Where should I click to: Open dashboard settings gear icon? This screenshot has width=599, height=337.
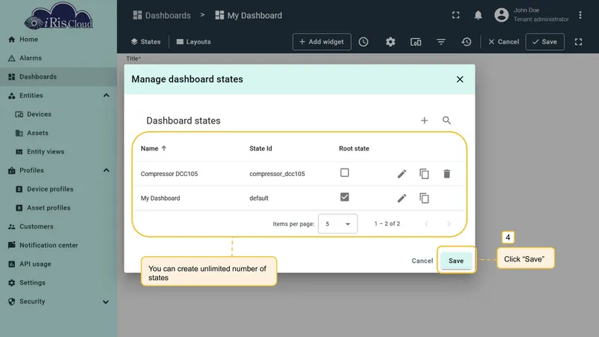pos(390,42)
